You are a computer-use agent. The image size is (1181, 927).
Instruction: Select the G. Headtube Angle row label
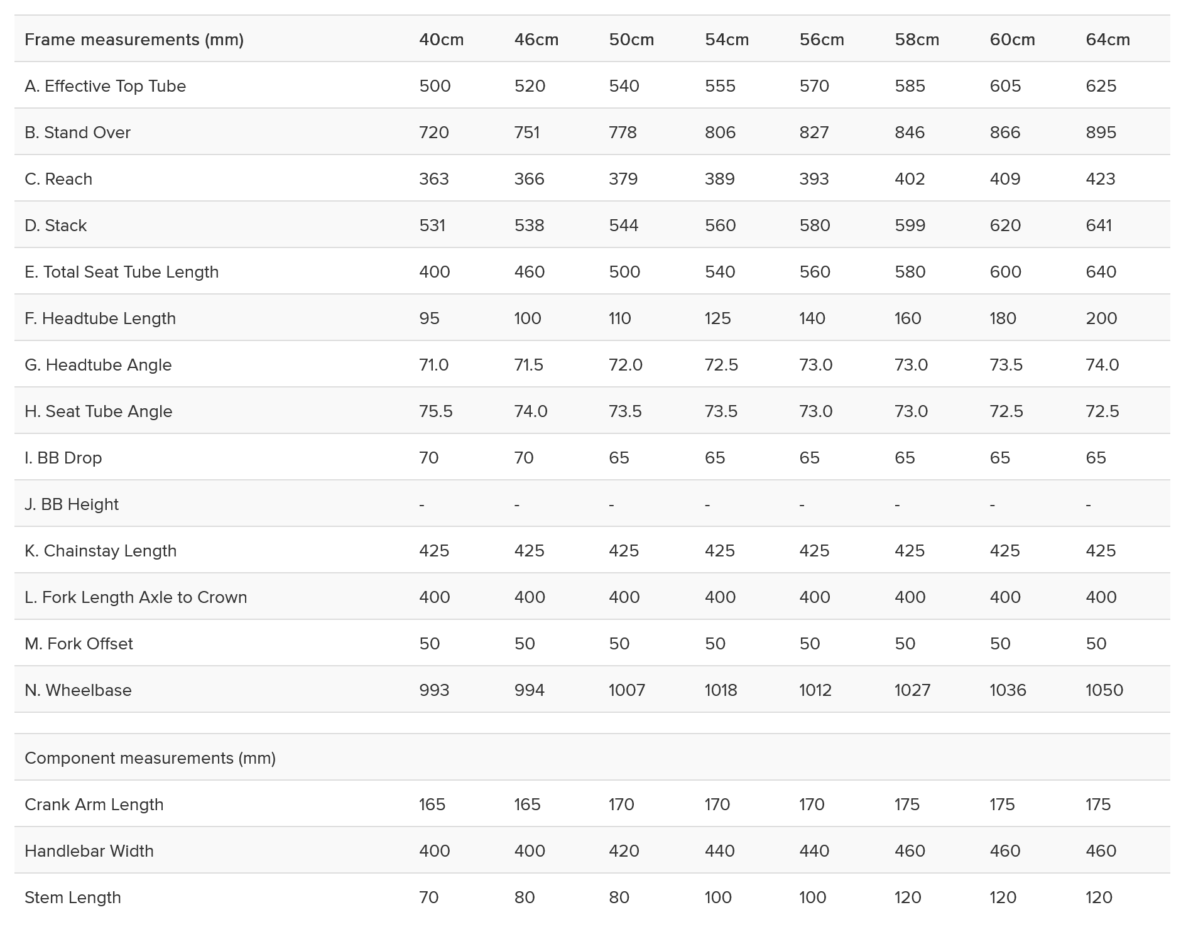pyautogui.click(x=98, y=365)
